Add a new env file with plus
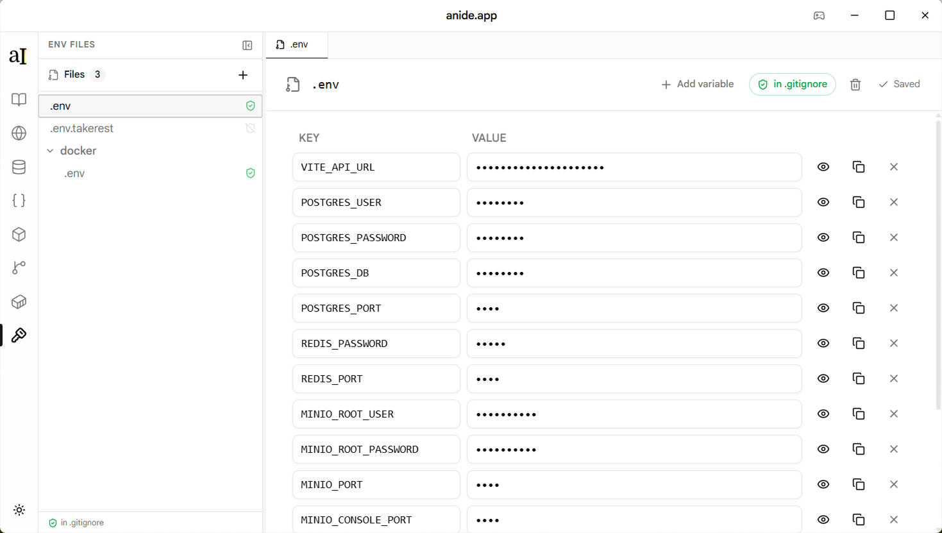 pos(243,75)
